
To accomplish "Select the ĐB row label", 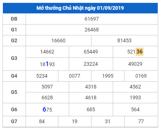I will (x=14, y=19).
